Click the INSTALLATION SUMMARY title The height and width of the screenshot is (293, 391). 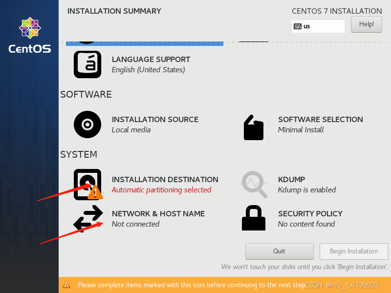[114, 11]
